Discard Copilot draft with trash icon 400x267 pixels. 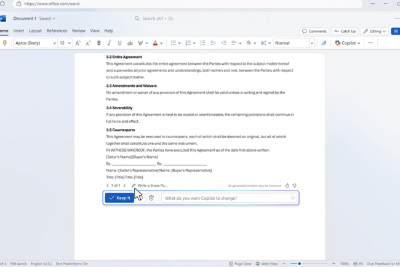151,198
